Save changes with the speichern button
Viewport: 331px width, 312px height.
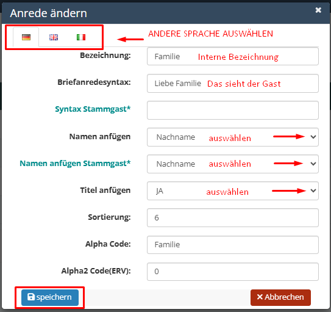pos(50,297)
